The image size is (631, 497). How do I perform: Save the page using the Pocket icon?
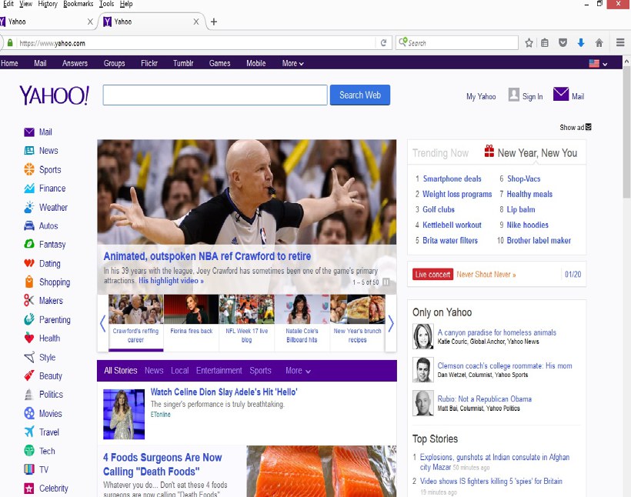[x=563, y=43]
